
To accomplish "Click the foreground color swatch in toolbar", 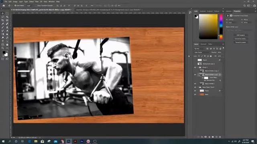I will pyautogui.click(x=4, y=52).
